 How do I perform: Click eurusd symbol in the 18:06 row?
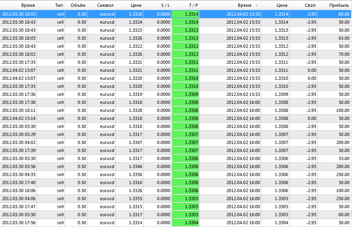tap(107, 191)
